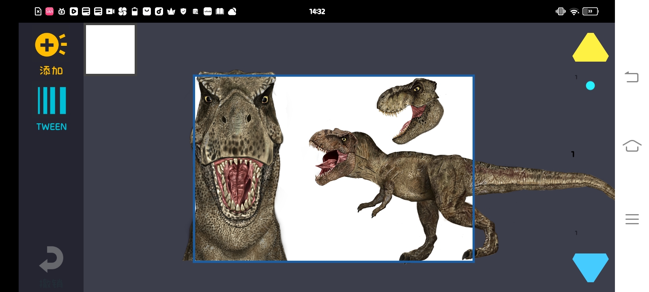
Task: Open the recent apps menu icon
Action: coord(632,219)
